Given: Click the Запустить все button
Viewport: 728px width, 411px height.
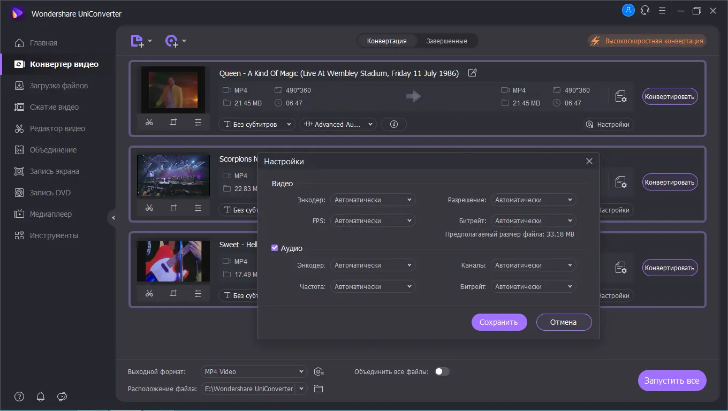Looking at the screenshot, I should [672, 380].
